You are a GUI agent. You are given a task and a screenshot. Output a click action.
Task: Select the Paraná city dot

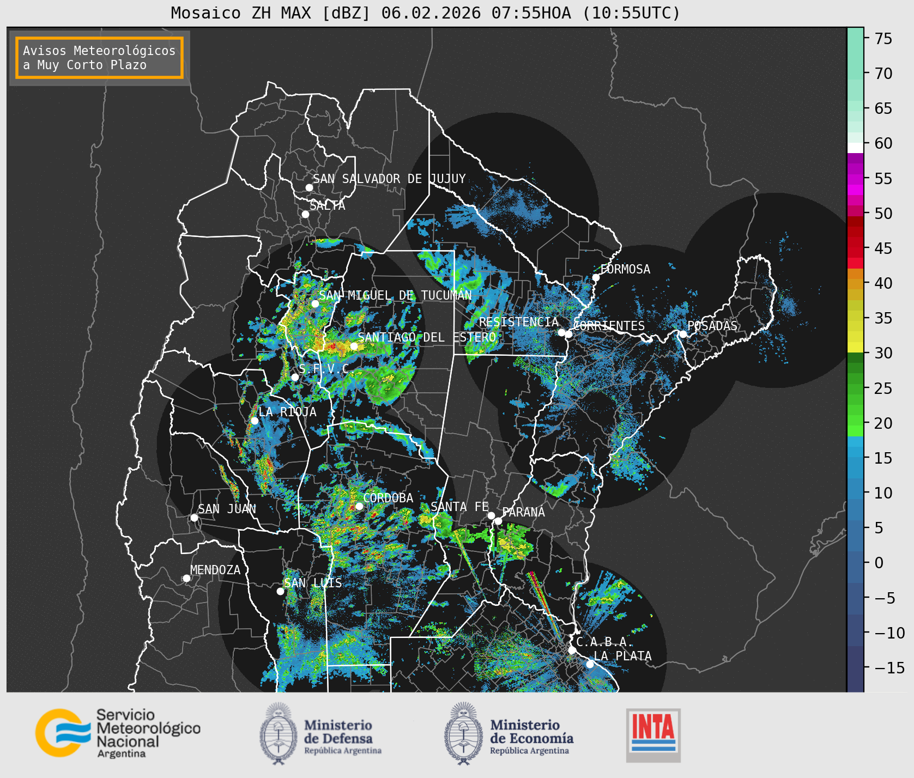(498, 521)
